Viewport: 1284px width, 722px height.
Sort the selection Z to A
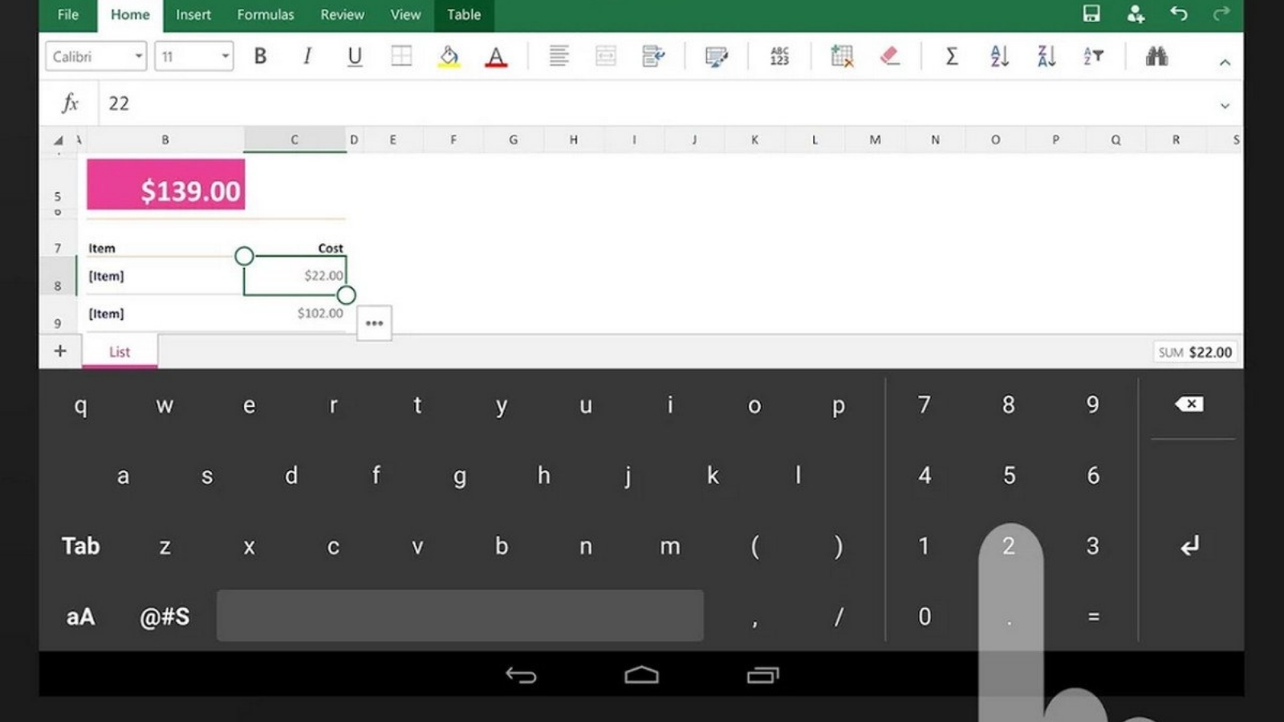click(1046, 55)
